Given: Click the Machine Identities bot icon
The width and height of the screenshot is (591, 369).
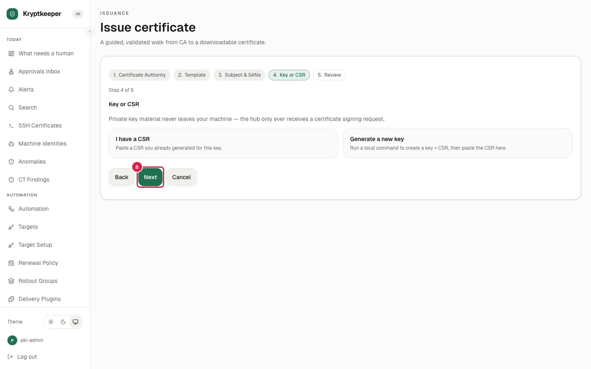Looking at the screenshot, I should (x=11, y=144).
